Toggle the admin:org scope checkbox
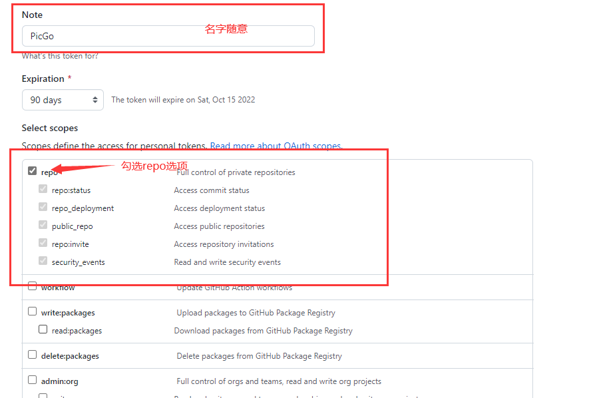 pyautogui.click(x=32, y=380)
